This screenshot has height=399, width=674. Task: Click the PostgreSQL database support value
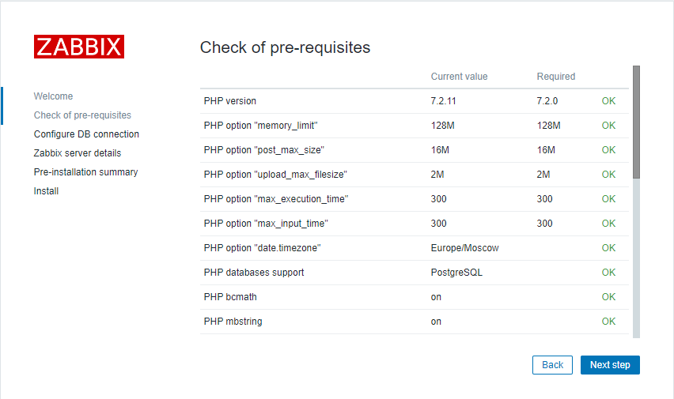point(456,273)
